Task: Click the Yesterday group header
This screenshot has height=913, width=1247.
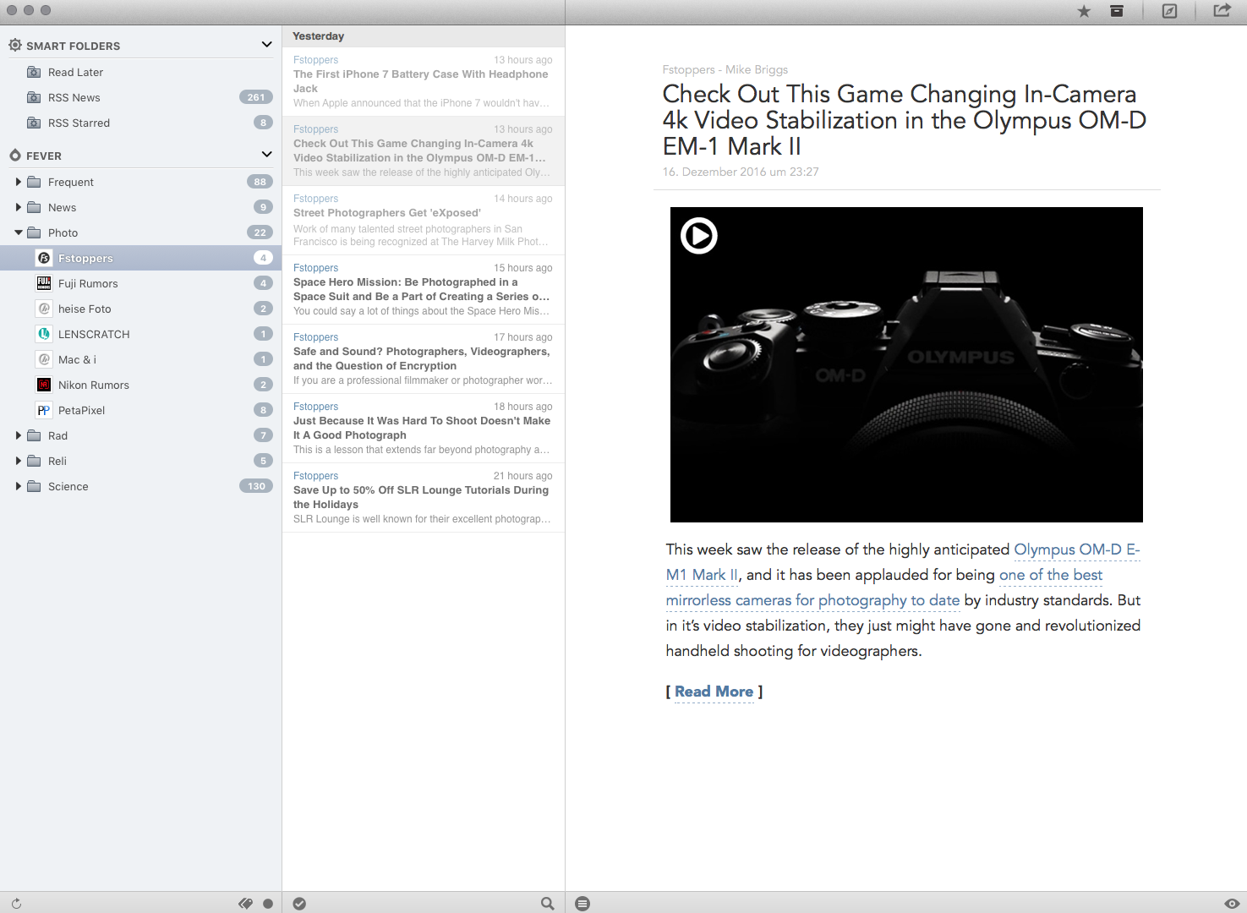Action: (424, 36)
